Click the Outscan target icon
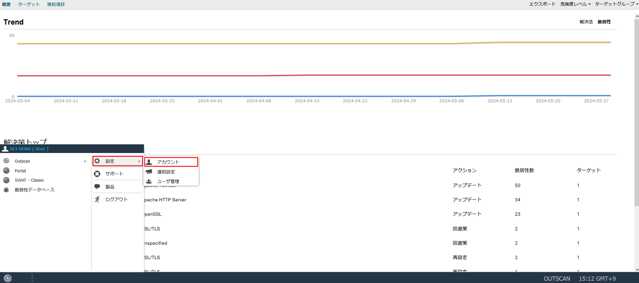This screenshot has height=283, width=639. point(6,161)
